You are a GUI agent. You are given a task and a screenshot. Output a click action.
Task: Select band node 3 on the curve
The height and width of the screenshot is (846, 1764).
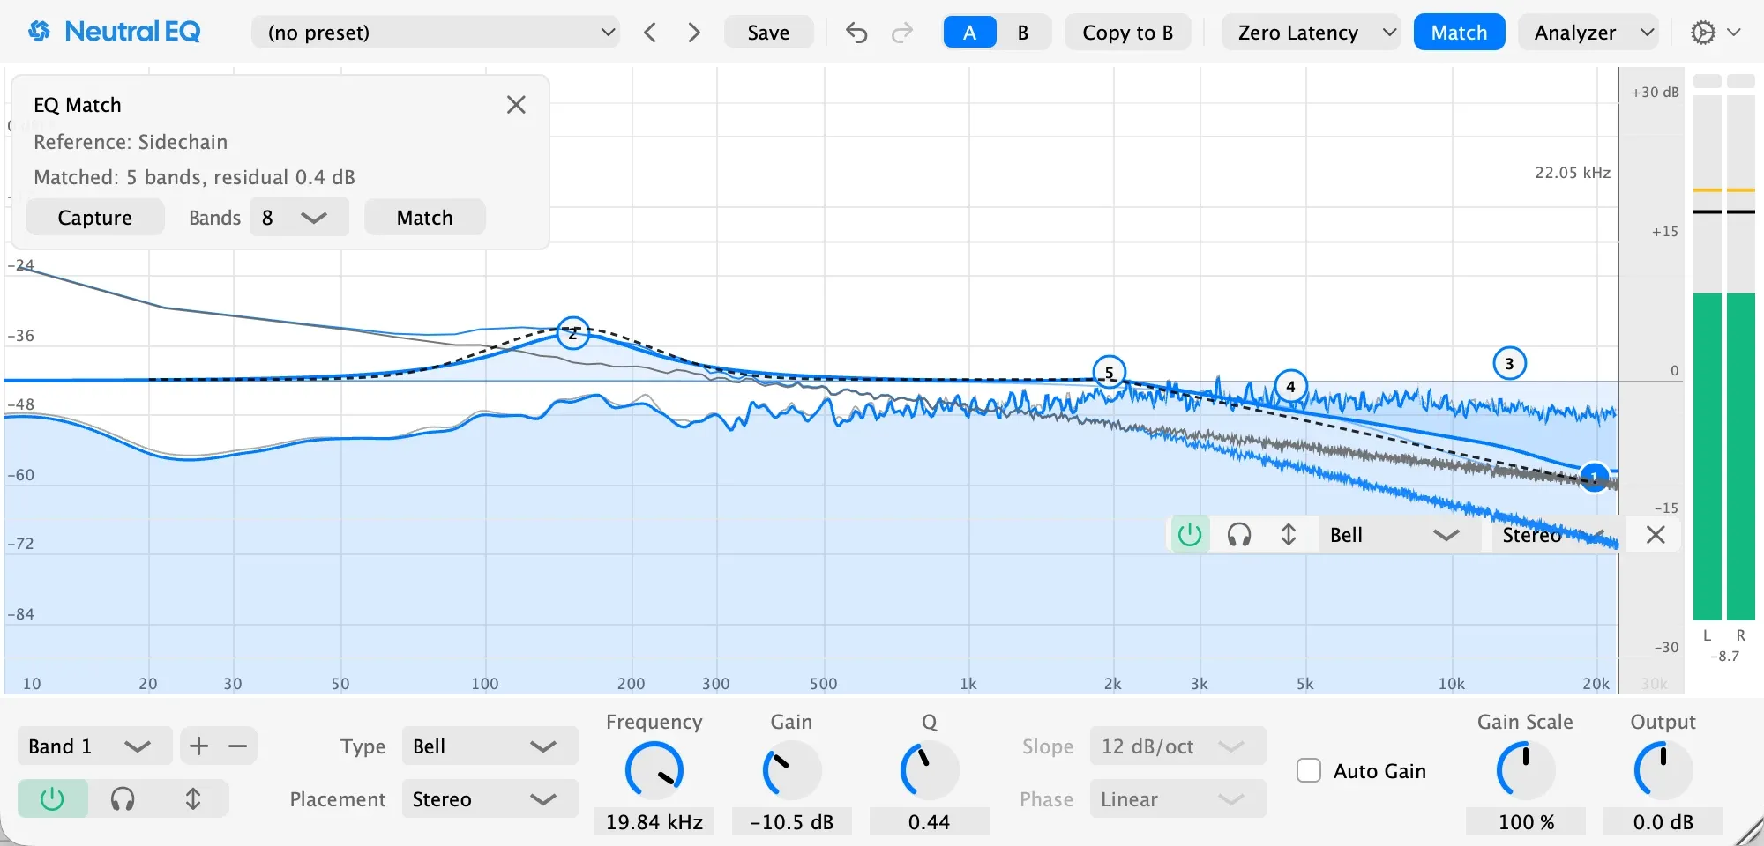(x=1509, y=363)
